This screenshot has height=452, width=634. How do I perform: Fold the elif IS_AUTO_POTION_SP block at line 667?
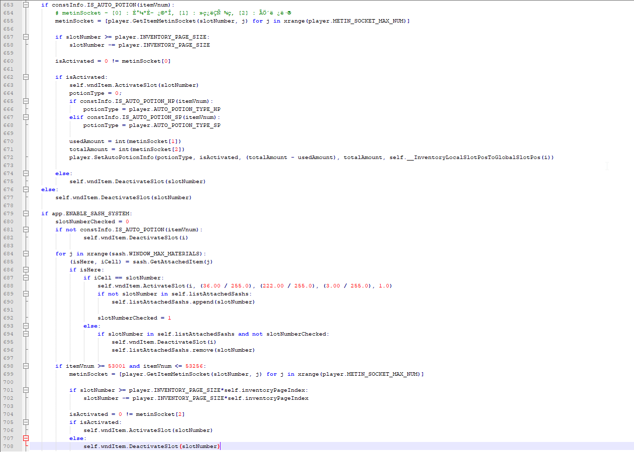coord(26,117)
